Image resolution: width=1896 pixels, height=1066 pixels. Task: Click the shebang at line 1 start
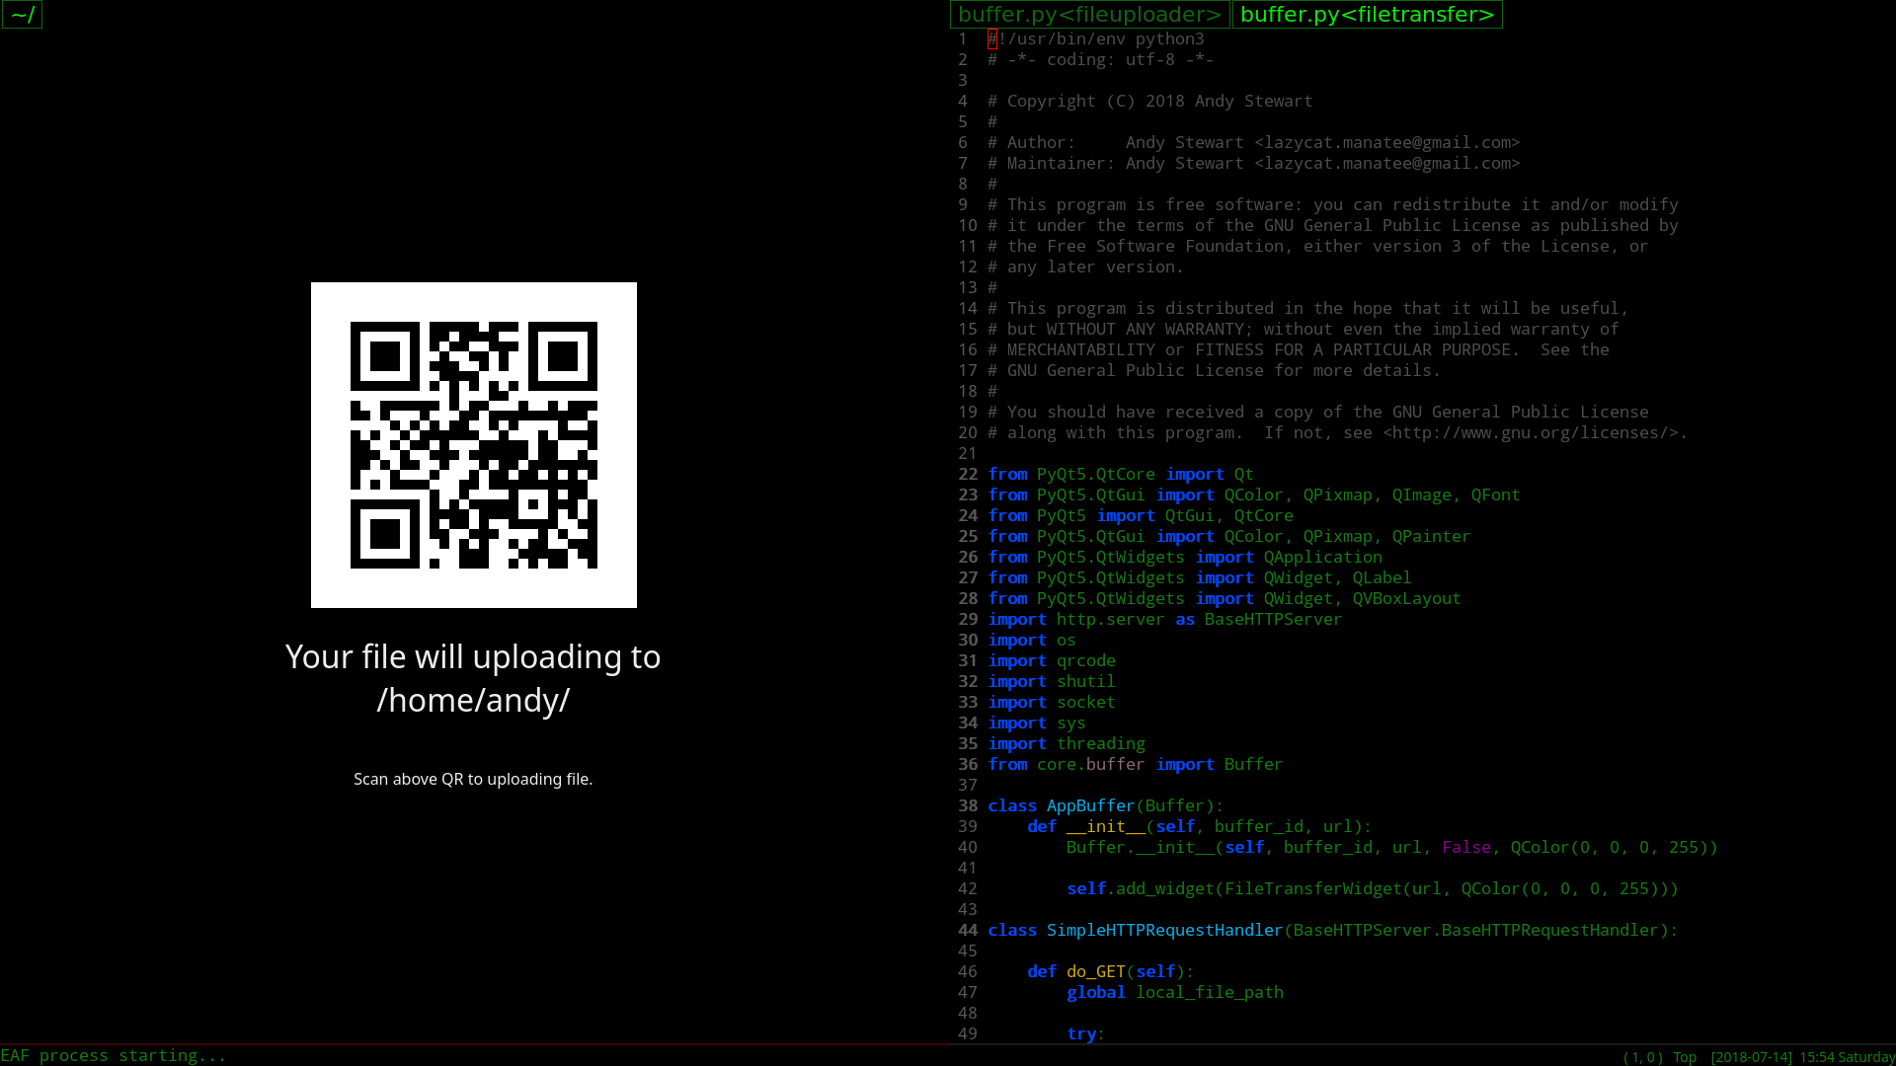tap(993, 39)
